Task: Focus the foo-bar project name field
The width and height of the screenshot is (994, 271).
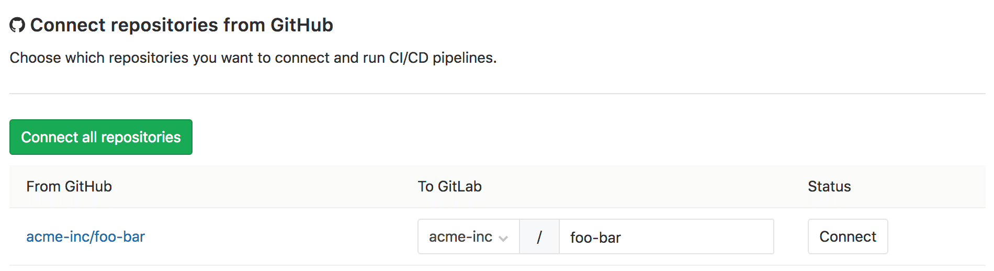Action: point(666,237)
